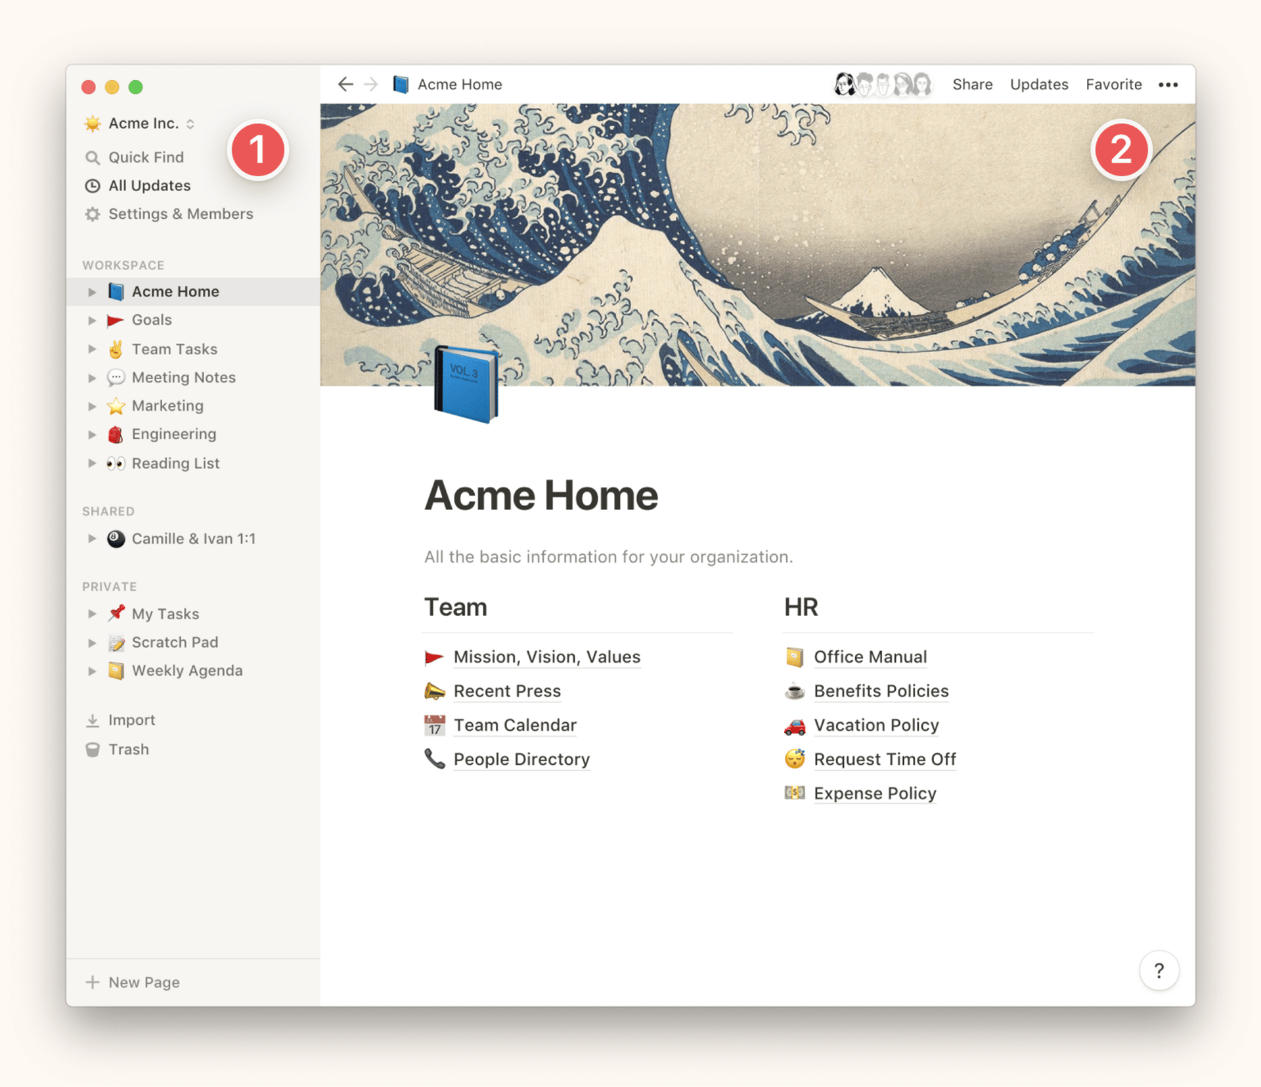
Task: Click the forward navigation arrow
Action: point(371,84)
